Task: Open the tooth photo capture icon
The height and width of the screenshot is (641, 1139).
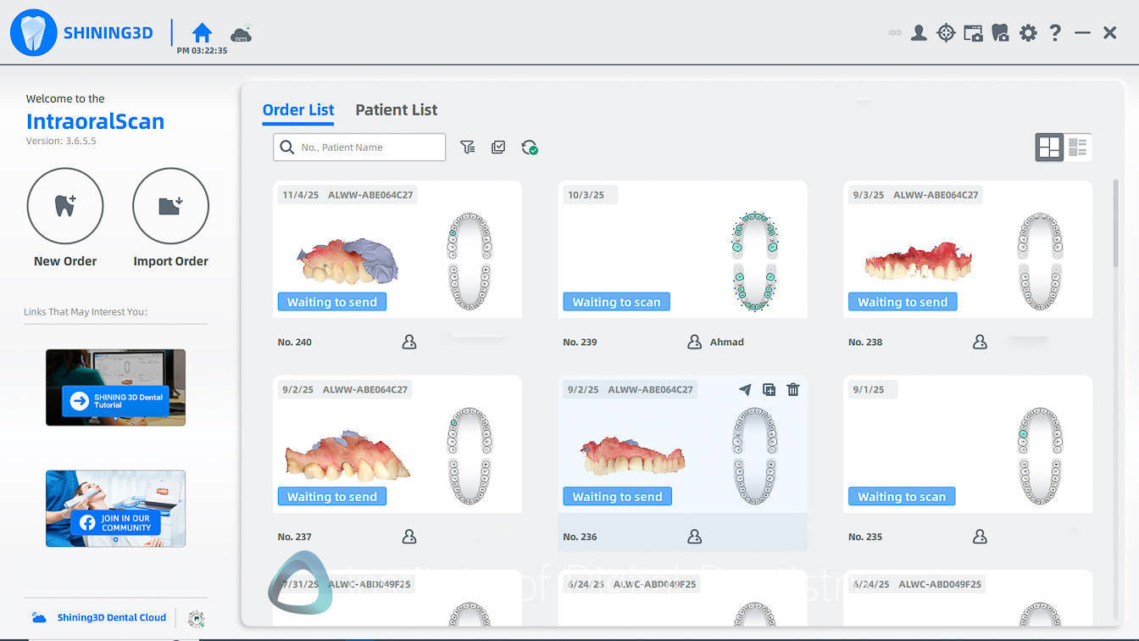Action: pos(1000,32)
